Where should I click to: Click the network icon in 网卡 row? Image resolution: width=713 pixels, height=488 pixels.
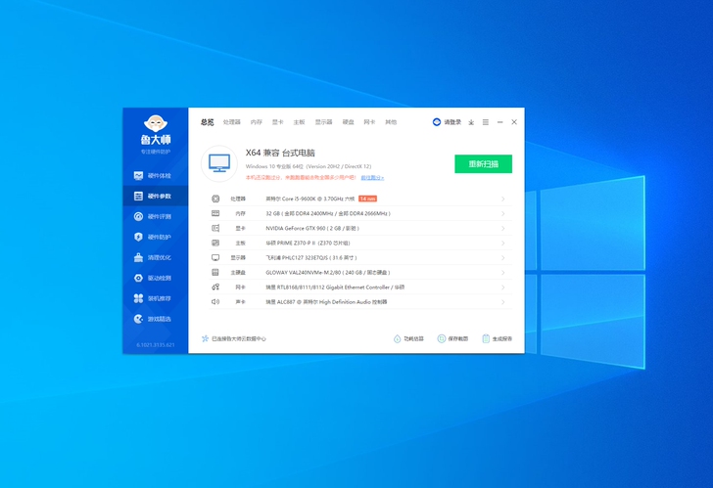(215, 287)
